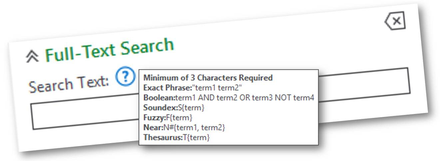
Task: Click the Search Text label
Action: (68, 83)
